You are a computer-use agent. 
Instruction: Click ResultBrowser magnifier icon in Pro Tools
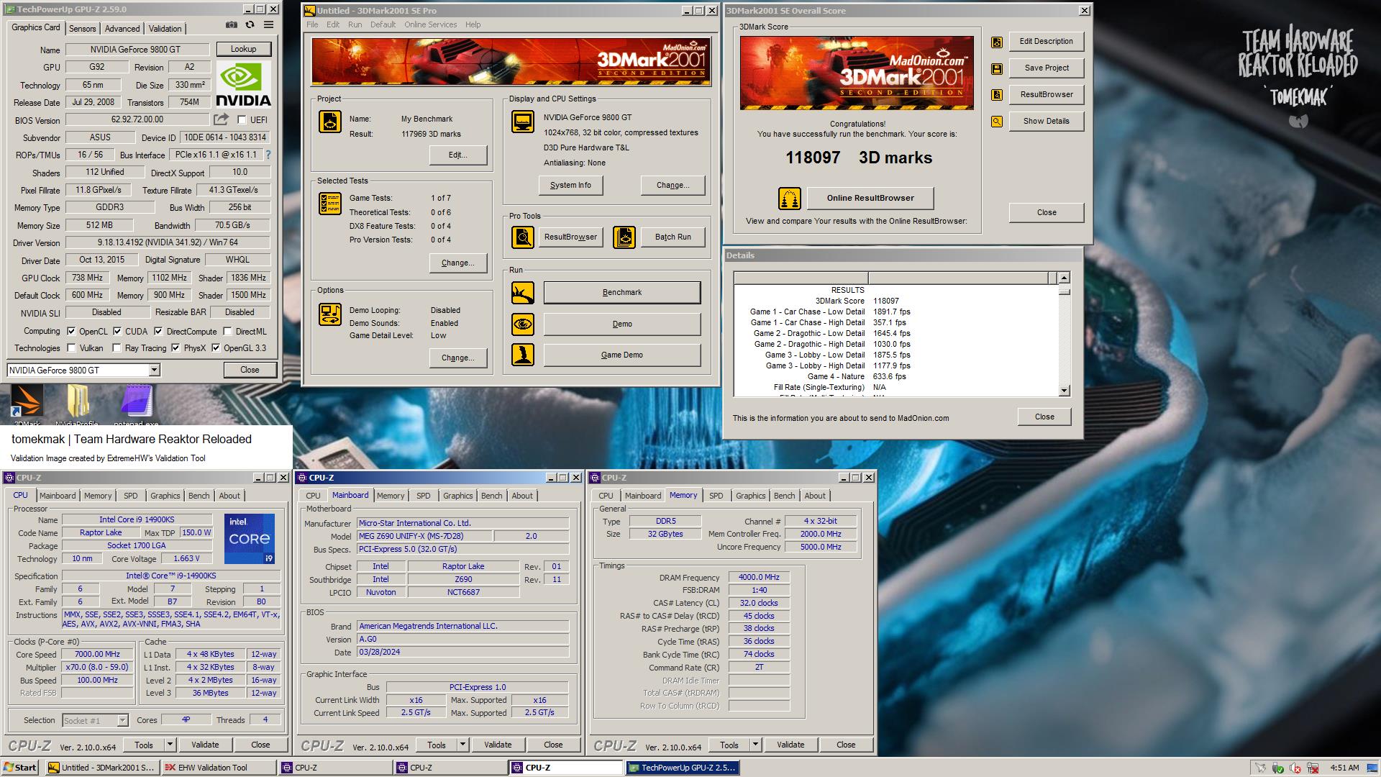click(x=523, y=237)
